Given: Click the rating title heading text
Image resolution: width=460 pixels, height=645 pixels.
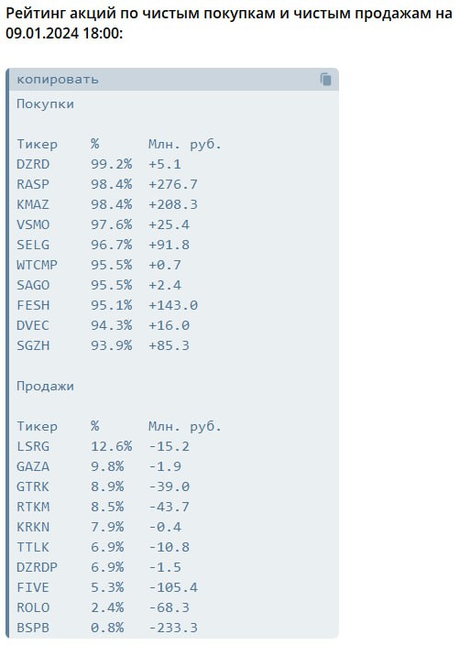Looking at the screenshot, I should (228, 23).
